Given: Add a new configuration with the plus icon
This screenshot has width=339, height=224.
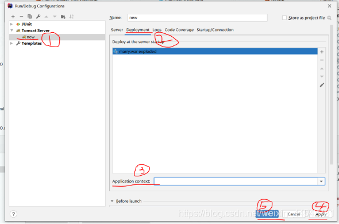Looking at the screenshot, I should 13,17.
